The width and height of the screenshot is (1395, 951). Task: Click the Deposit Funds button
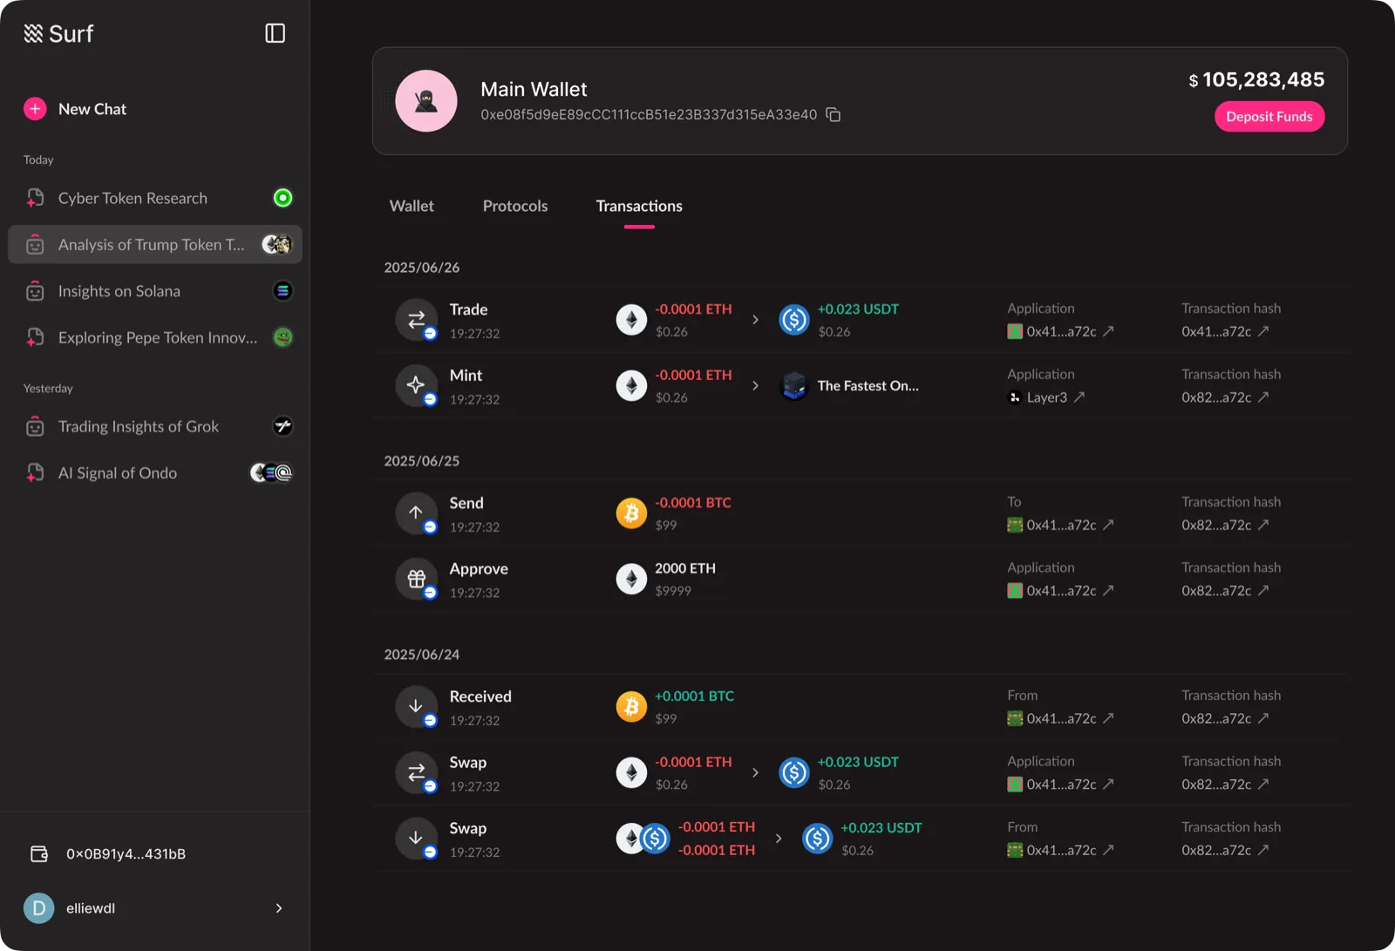click(1269, 117)
